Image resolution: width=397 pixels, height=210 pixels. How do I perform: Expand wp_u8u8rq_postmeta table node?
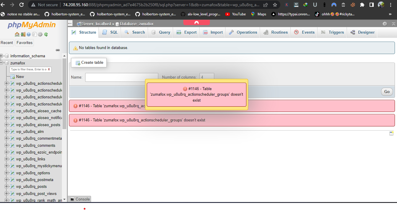(x=7, y=180)
